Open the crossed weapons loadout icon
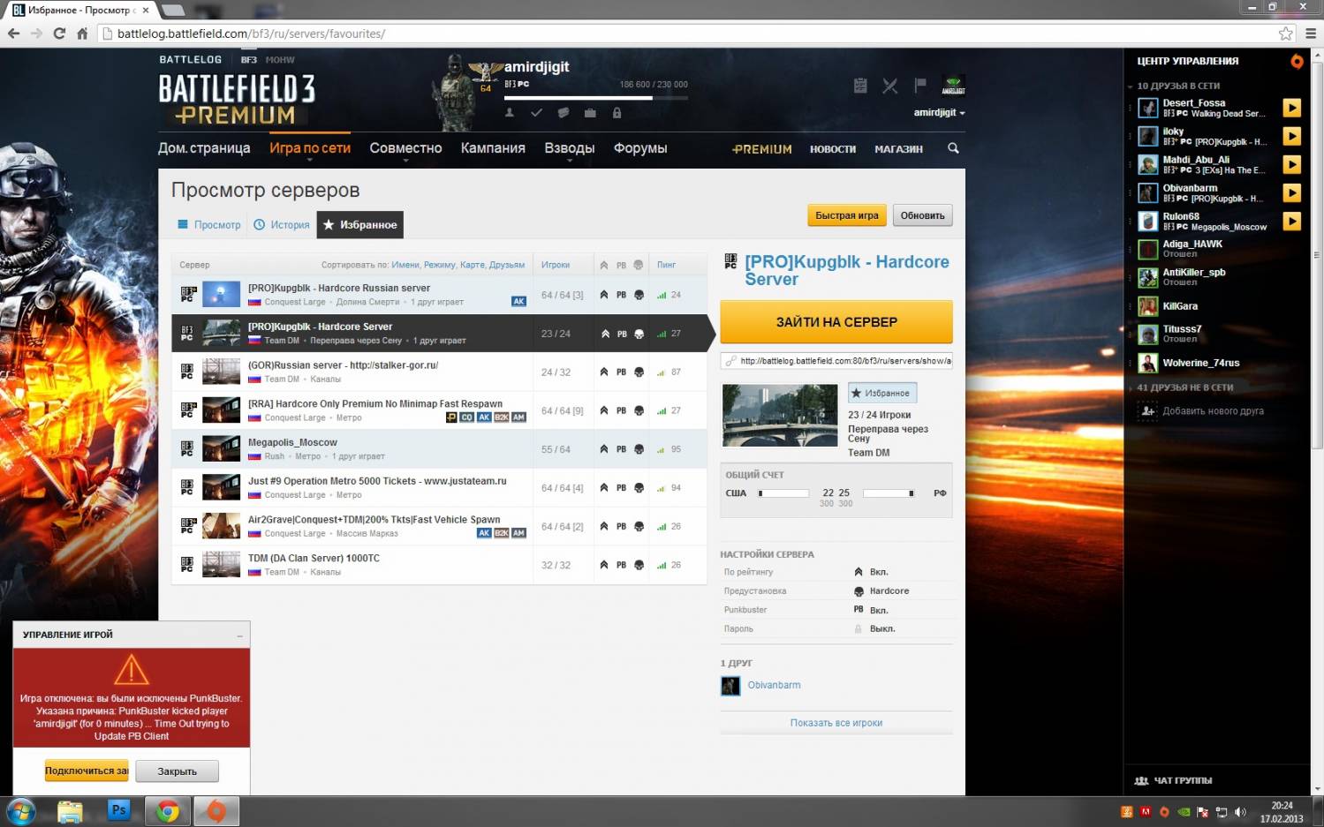Viewport: 1324px width, 827px height. click(889, 86)
